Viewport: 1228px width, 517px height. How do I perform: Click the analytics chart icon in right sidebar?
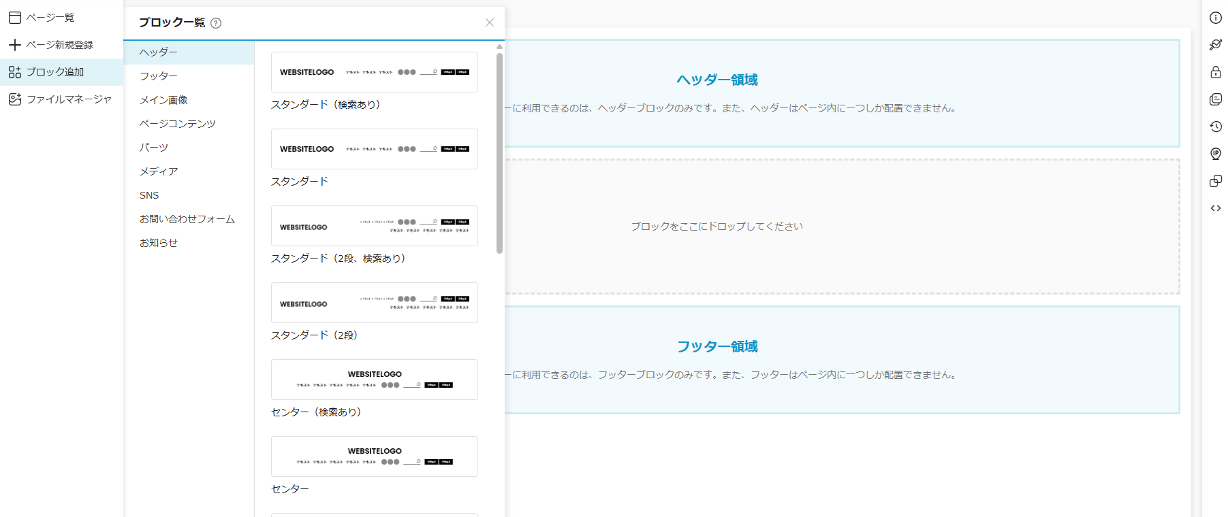click(1216, 45)
